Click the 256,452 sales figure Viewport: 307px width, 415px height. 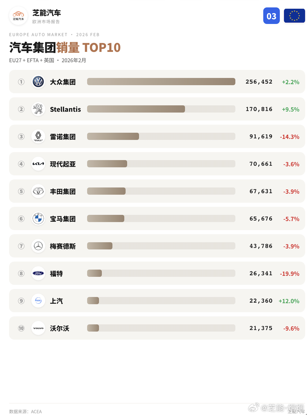(x=259, y=82)
